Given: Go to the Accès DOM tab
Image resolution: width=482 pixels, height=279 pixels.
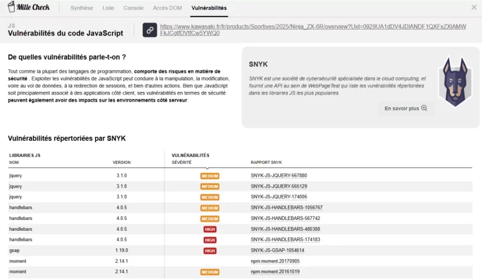Looking at the screenshot, I should pos(167,8).
